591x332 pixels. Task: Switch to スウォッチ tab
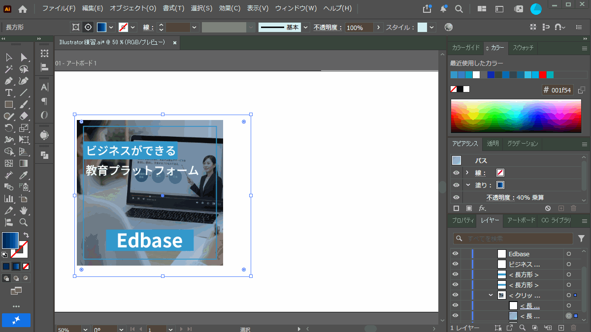(x=524, y=48)
